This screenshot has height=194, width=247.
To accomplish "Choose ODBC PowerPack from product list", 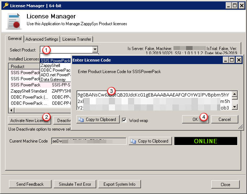I will tap(55, 70).
